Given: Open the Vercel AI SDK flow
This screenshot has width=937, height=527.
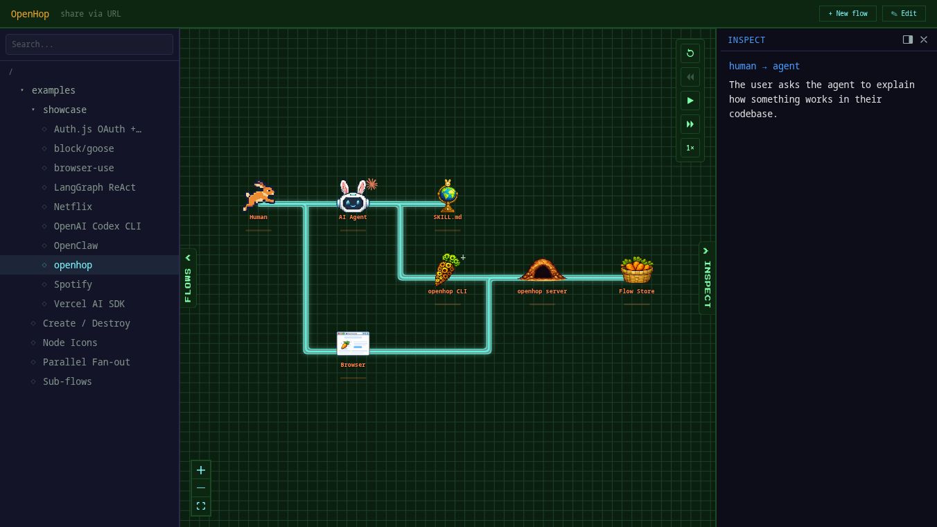Looking at the screenshot, I should 89,304.
